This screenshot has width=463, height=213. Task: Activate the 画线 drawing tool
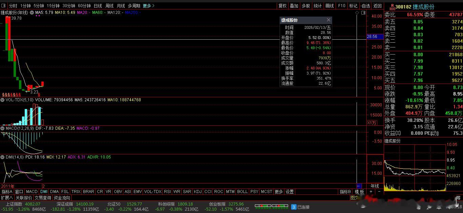pos(329,6)
